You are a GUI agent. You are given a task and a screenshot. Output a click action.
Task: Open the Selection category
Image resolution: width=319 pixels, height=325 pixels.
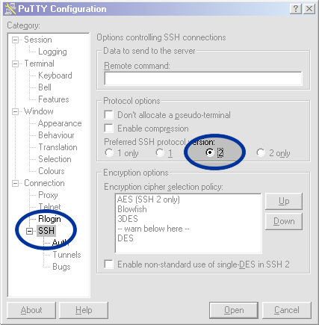point(55,159)
